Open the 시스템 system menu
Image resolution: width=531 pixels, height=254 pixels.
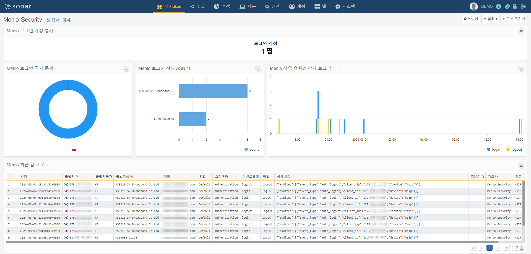[345, 6]
